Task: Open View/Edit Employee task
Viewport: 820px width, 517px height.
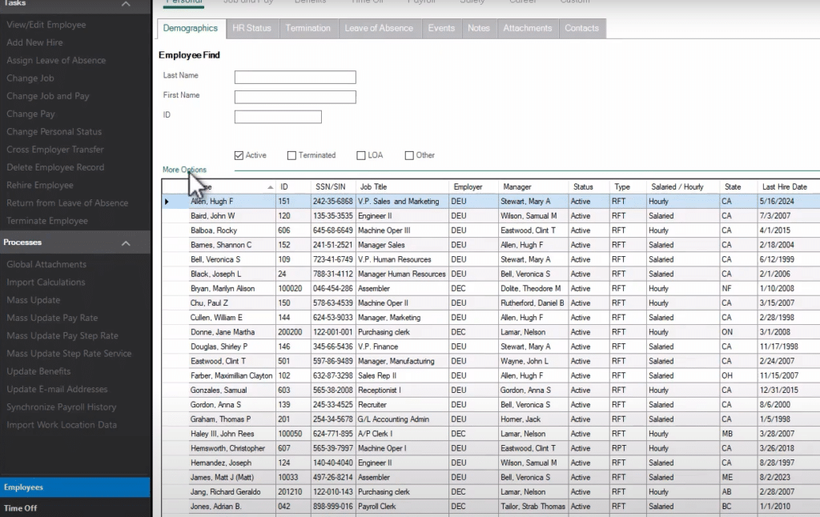Action: pos(46,25)
